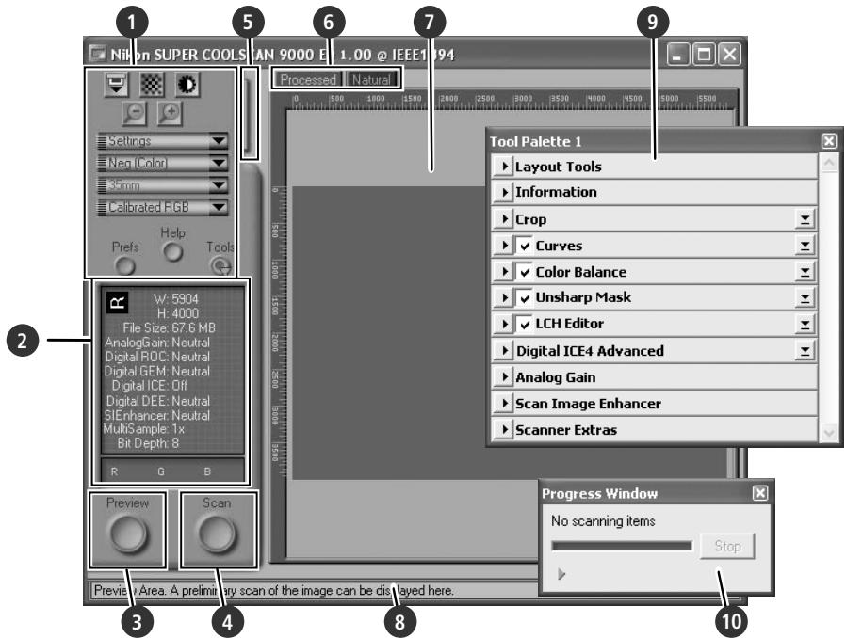Click the zoom out magnifier icon
This screenshot has height=638, width=846.
click(135, 113)
